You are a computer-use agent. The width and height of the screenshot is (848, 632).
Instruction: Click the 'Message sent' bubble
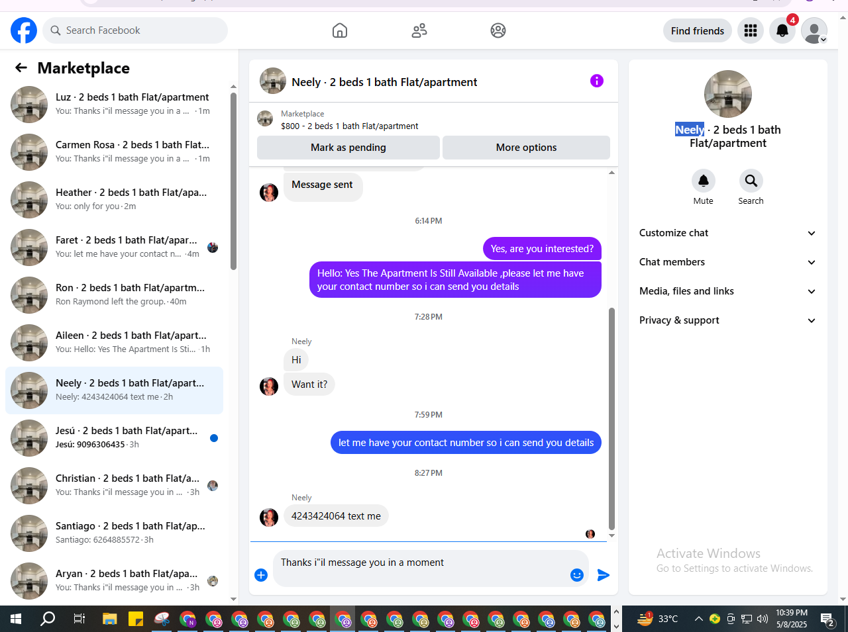pyautogui.click(x=322, y=185)
